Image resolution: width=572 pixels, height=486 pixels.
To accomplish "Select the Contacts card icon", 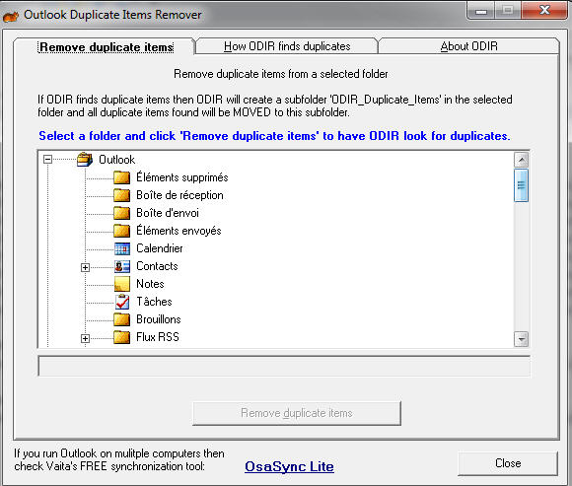I will coord(122,266).
